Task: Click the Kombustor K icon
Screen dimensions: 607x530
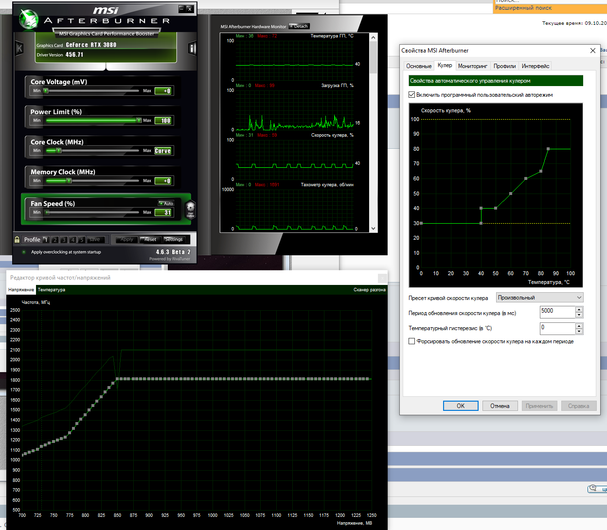Action: [x=19, y=48]
